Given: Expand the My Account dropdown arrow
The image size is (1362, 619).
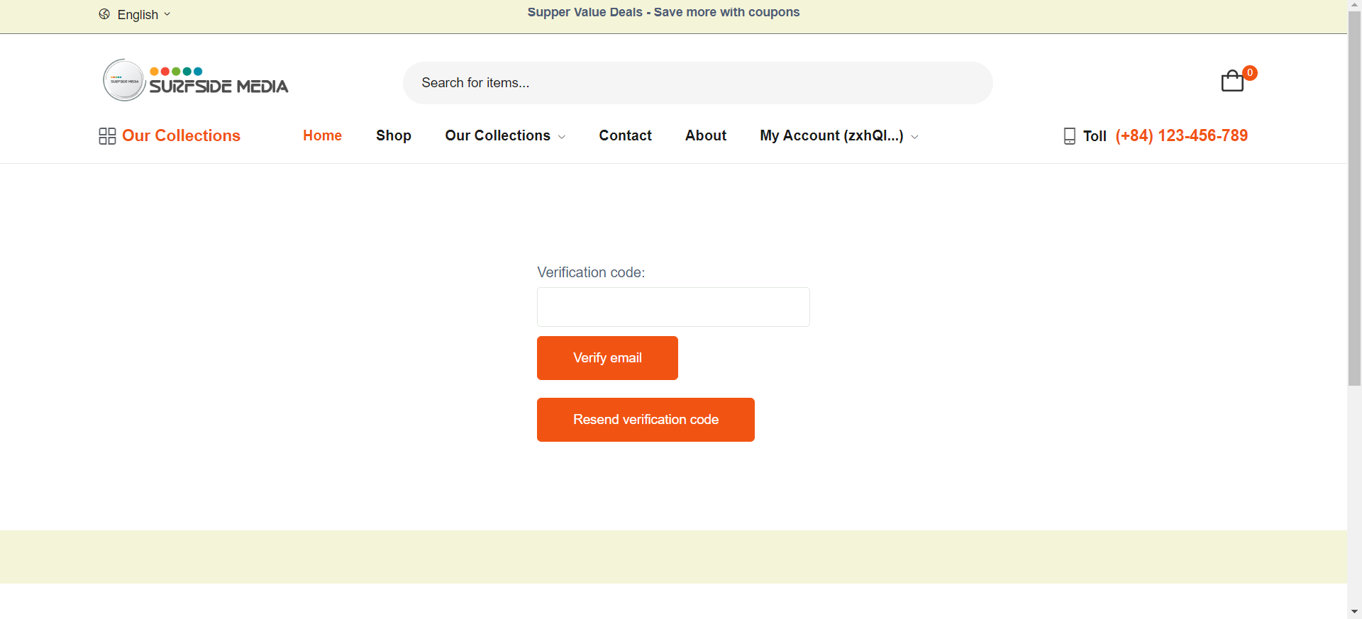Looking at the screenshot, I should [x=914, y=137].
